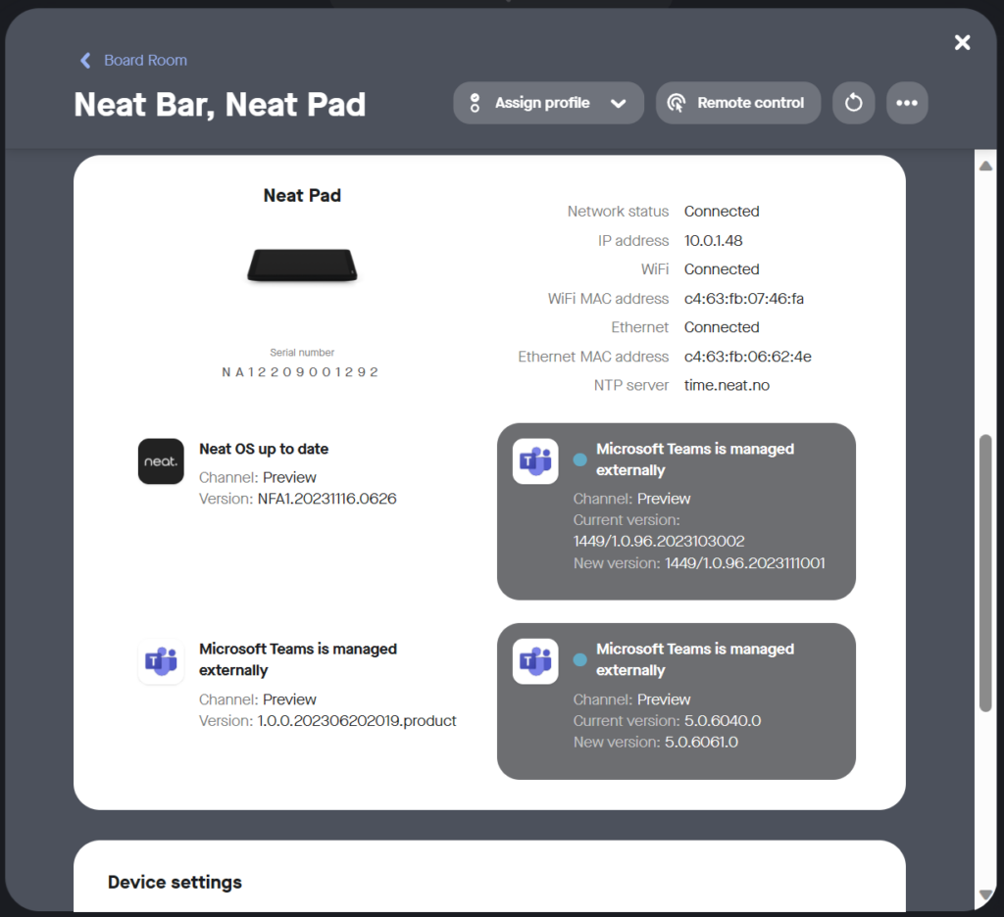This screenshot has height=917, width=1004.
Task: Click the Network status Connected value
Action: pyautogui.click(x=722, y=212)
